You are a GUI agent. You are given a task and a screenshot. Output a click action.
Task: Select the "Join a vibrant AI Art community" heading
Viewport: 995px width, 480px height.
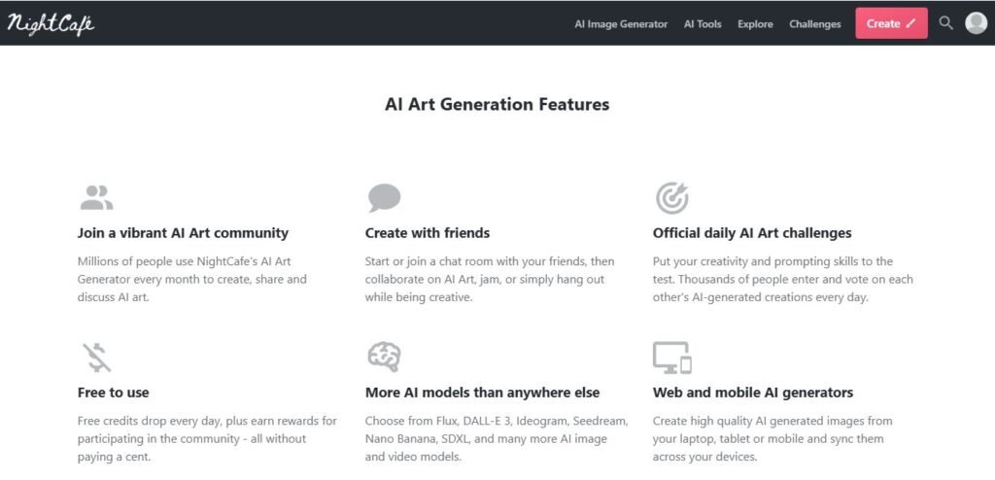[x=183, y=233]
